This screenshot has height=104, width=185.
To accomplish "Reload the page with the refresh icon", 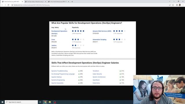I will [x=8, y=5].
